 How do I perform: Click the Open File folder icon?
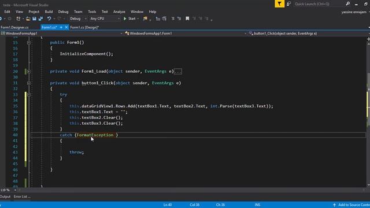28,18
